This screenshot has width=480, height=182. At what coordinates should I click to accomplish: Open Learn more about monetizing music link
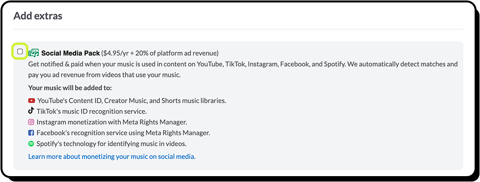coord(112,157)
